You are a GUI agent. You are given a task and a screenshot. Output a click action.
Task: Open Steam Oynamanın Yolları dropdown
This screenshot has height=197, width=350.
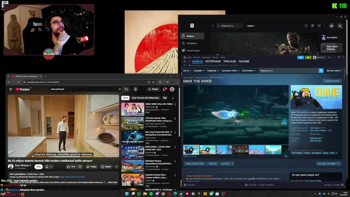click(x=230, y=71)
